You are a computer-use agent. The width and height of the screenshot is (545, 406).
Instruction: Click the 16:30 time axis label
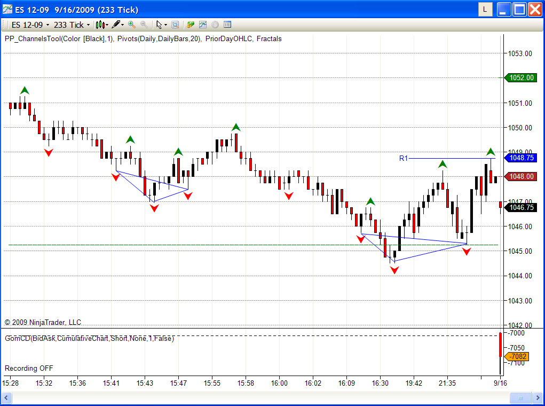pos(380,383)
